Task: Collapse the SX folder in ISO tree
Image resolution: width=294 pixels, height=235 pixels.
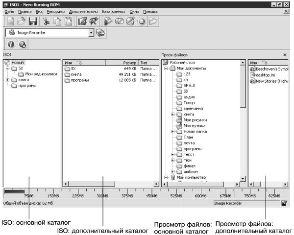Action: [x=7, y=68]
